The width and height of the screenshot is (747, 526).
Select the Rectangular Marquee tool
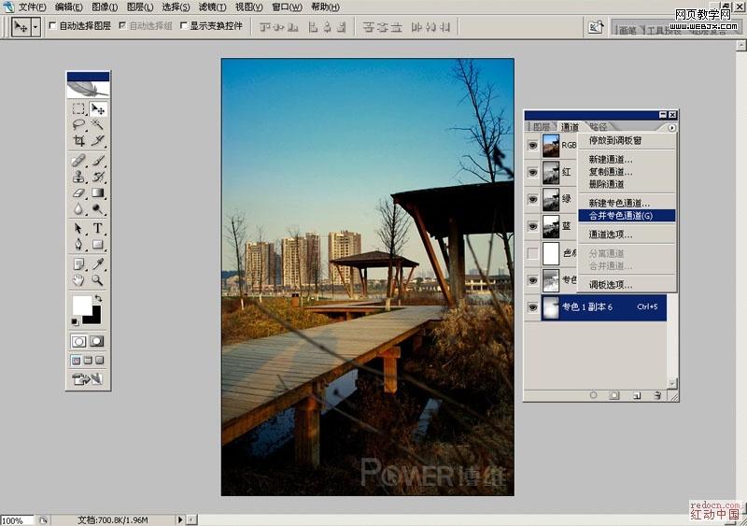pos(78,109)
